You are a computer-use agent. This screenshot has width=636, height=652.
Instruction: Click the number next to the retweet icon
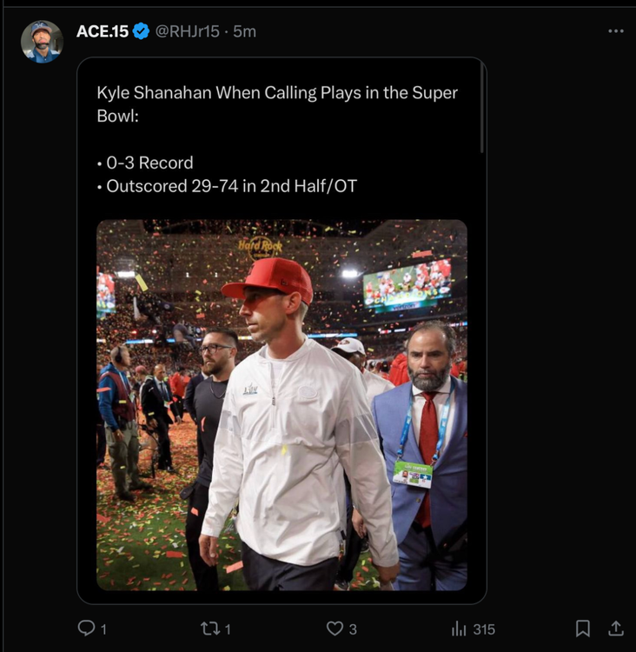[x=229, y=629]
